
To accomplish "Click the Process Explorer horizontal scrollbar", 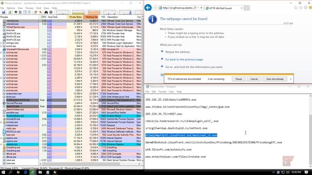I will coord(81,164).
